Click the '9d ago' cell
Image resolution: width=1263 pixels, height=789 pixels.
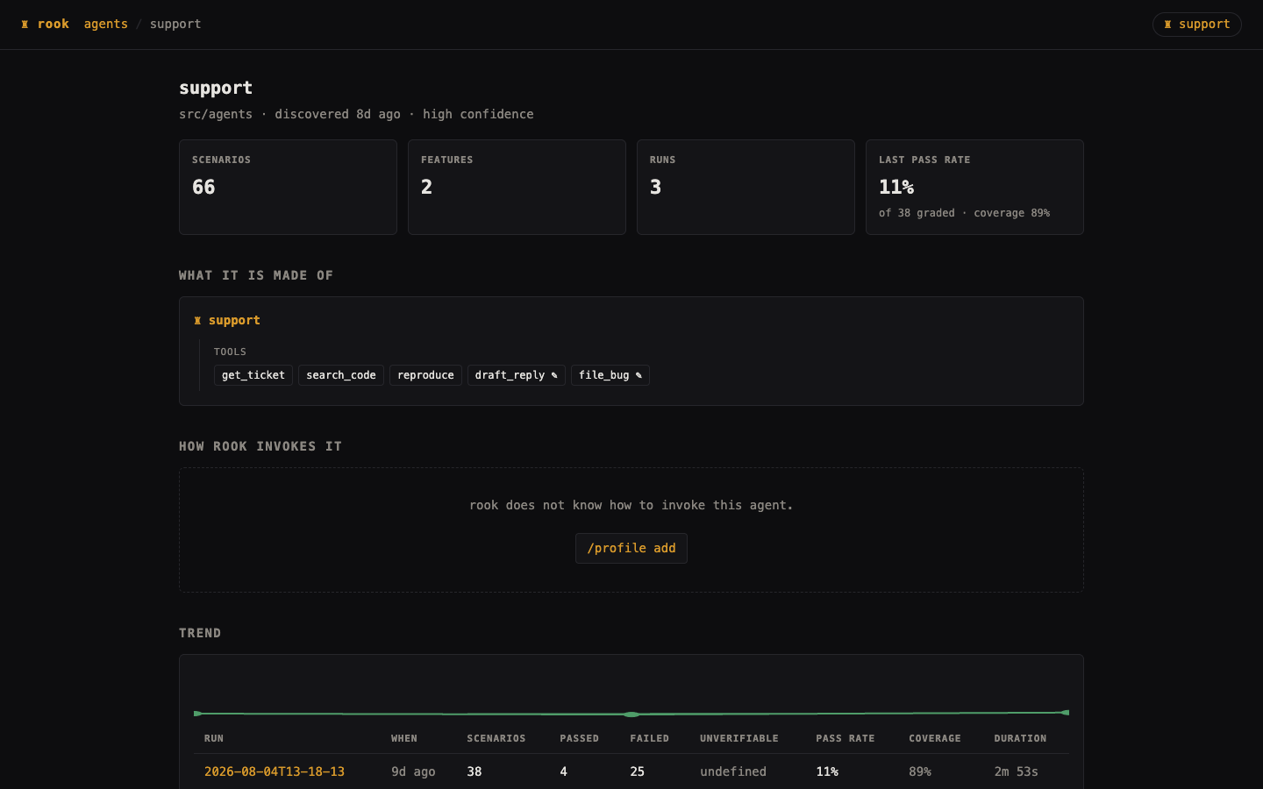tap(413, 771)
